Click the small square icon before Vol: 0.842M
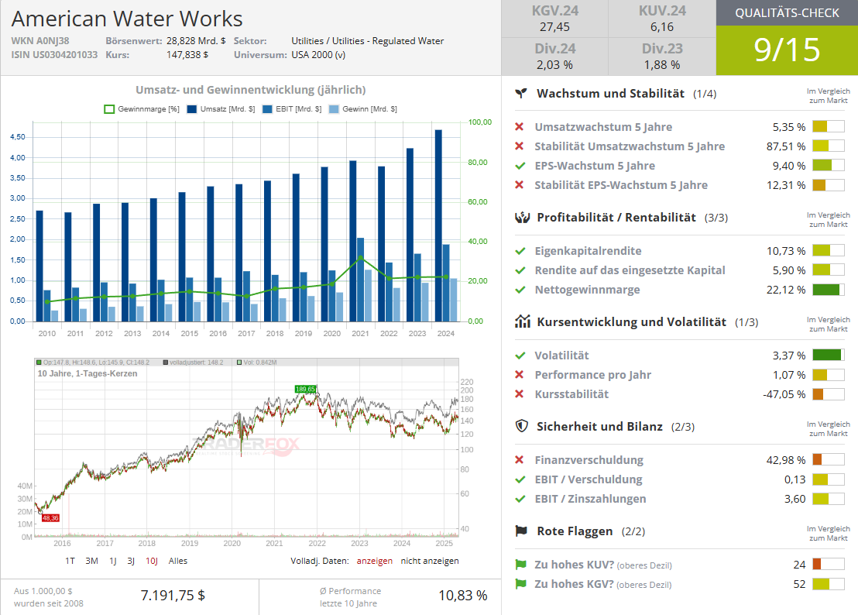 click(239, 362)
